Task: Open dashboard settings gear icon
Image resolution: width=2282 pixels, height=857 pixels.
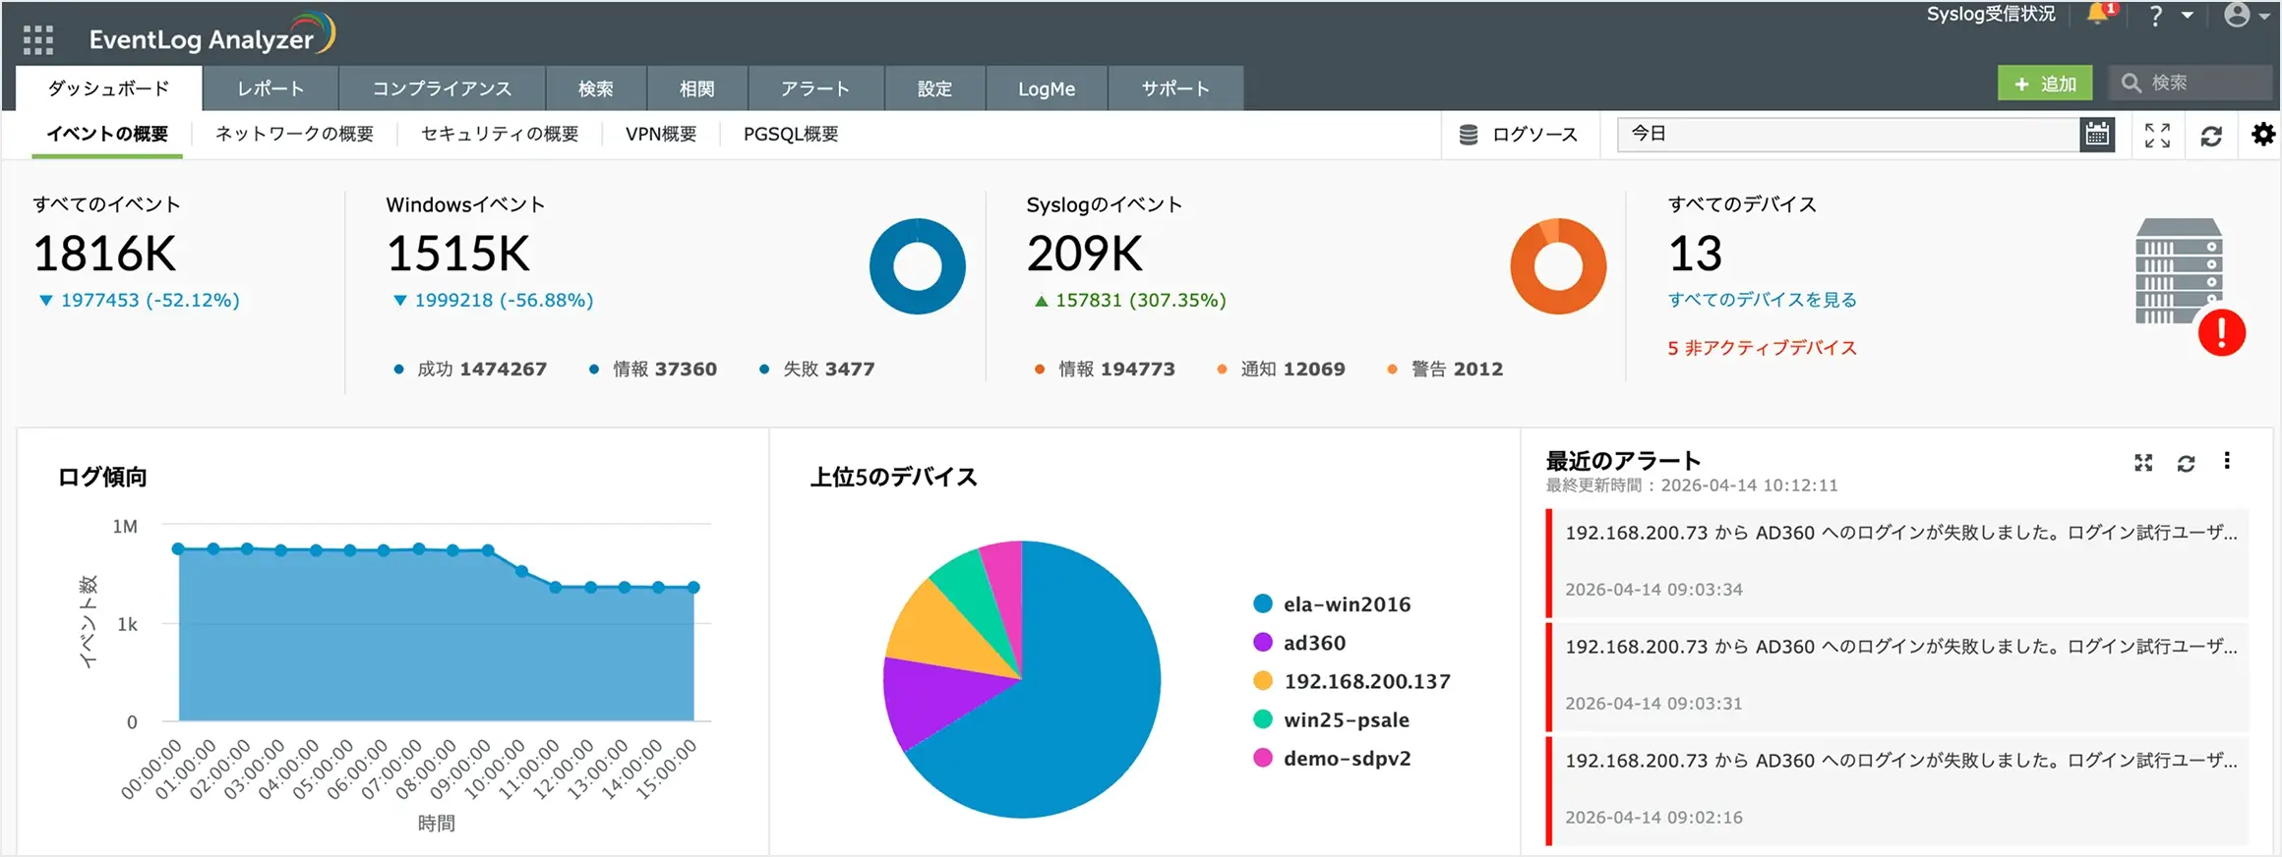Action: [x=2263, y=135]
